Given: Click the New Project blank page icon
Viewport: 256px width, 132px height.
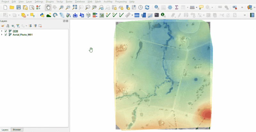Looking at the screenshot, I should pyautogui.click(x=5, y=7).
